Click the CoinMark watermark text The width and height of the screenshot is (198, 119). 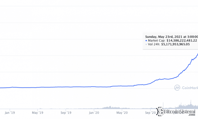point(190,88)
